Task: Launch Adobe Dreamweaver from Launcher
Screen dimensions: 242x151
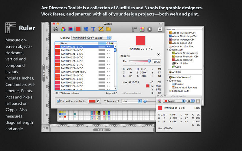Action: click(x=185, y=53)
